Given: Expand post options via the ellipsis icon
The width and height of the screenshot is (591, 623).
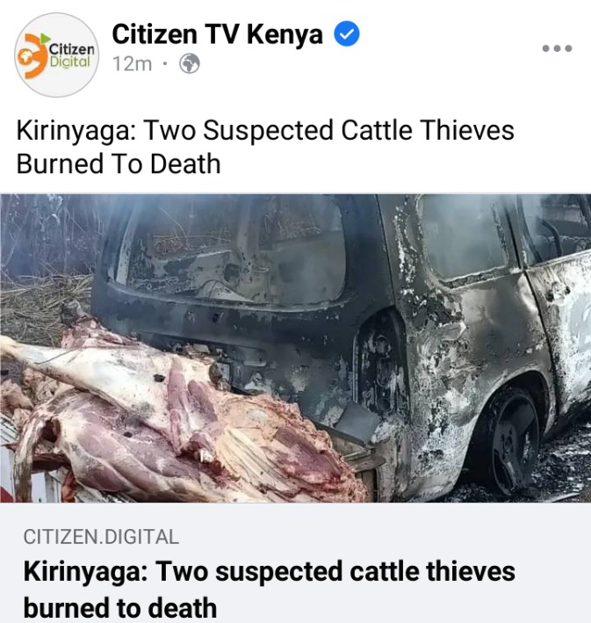Looking at the screenshot, I should [x=558, y=48].
